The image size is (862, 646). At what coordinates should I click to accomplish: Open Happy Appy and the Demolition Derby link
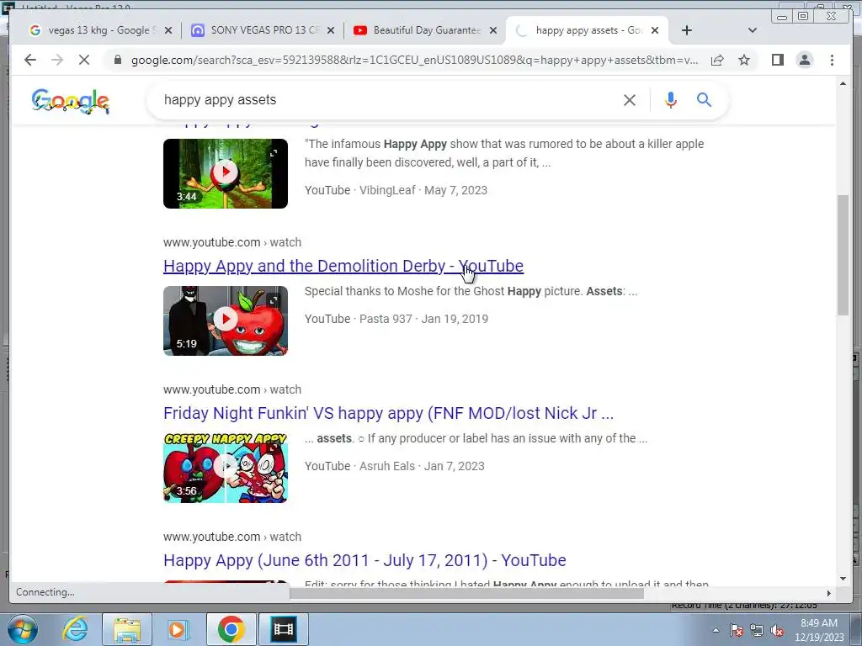(343, 266)
